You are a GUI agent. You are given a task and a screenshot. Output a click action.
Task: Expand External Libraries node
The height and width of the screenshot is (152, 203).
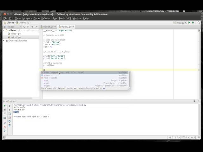(3, 41)
